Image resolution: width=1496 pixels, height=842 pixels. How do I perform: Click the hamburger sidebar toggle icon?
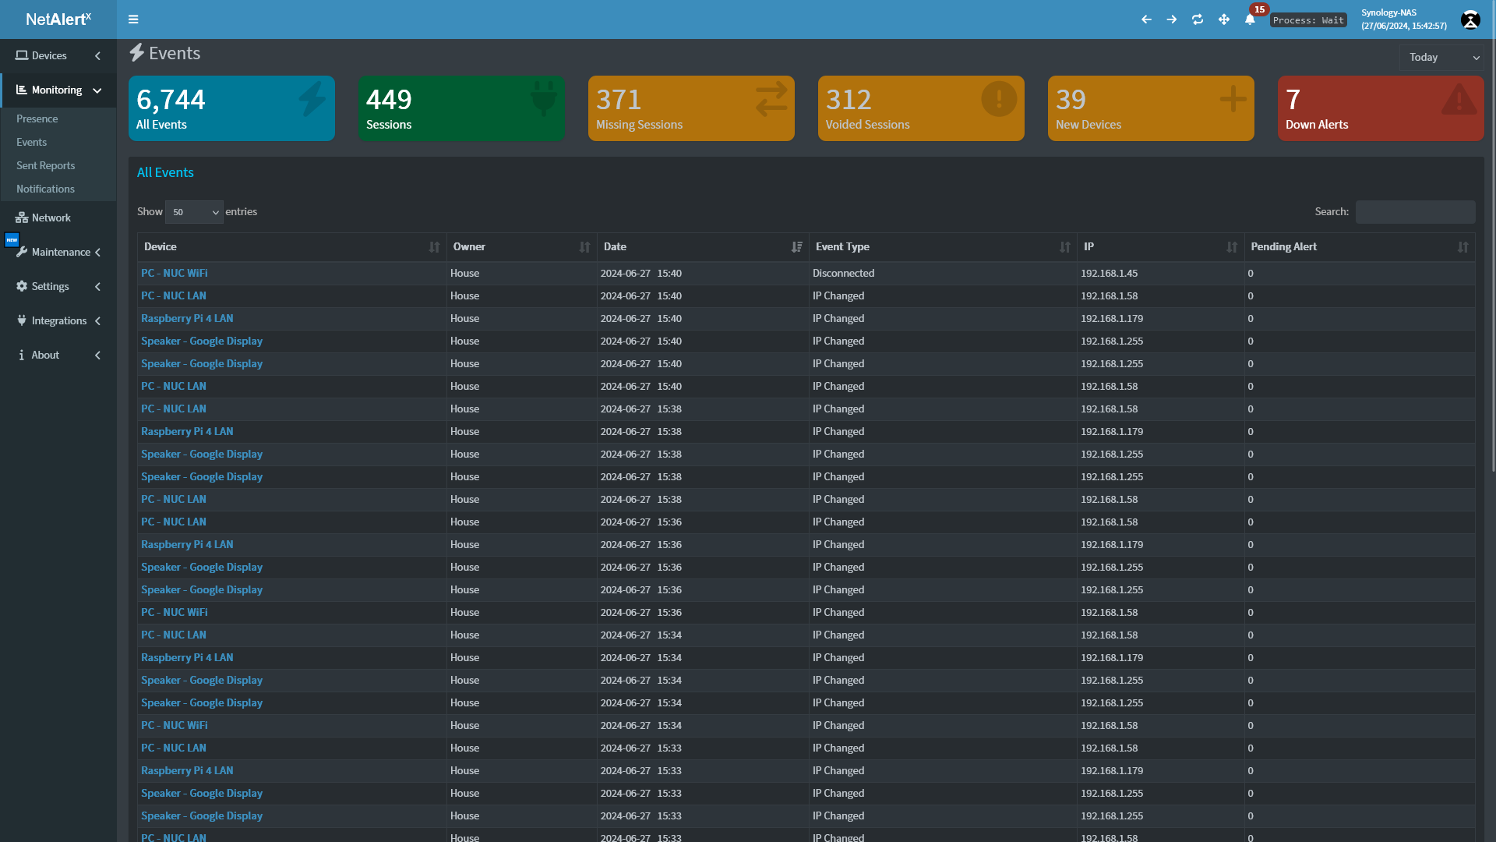pyautogui.click(x=133, y=19)
